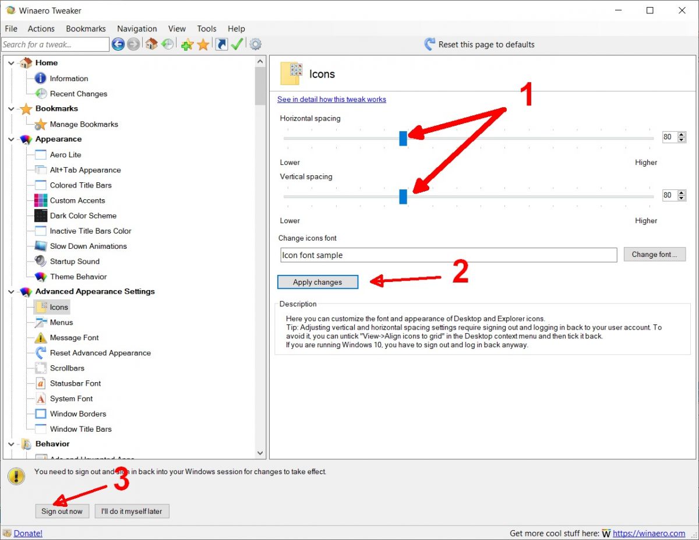Click the Winaero W logo icon

(x=606, y=533)
